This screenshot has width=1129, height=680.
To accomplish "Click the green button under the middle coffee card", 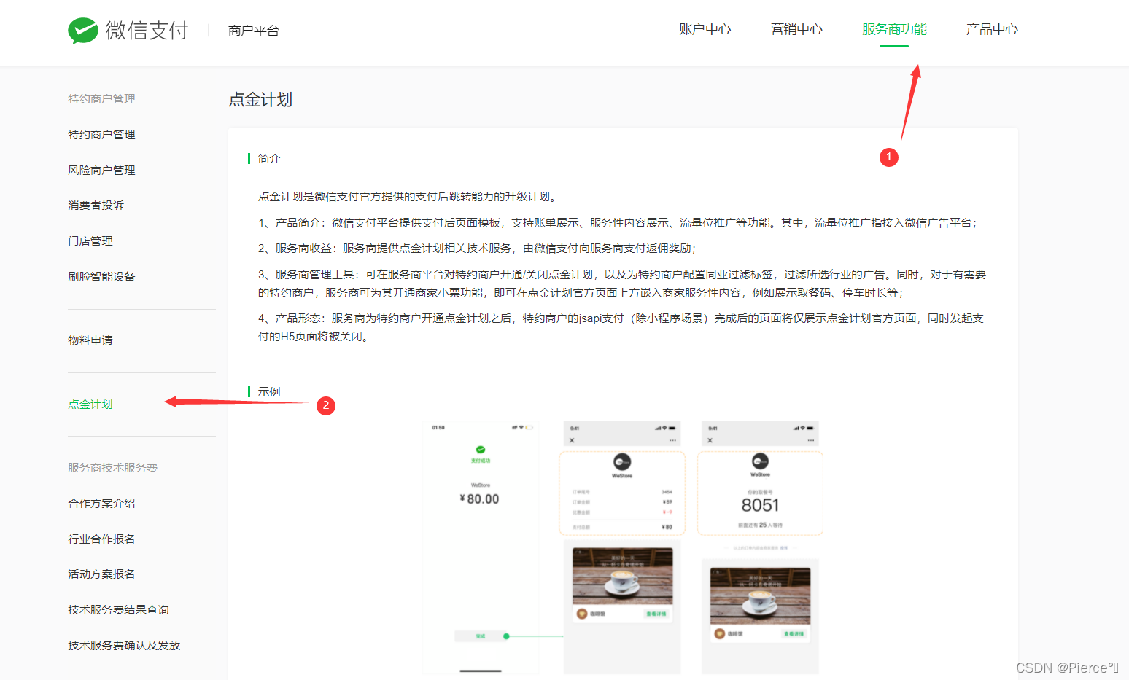I will pos(656,614).
